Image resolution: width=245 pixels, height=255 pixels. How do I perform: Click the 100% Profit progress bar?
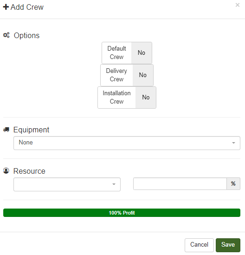(122, 213)
